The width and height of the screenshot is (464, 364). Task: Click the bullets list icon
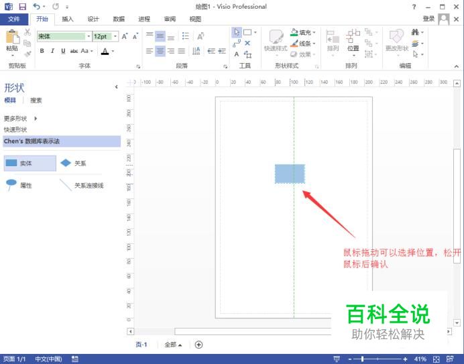(x=186, y=36)
